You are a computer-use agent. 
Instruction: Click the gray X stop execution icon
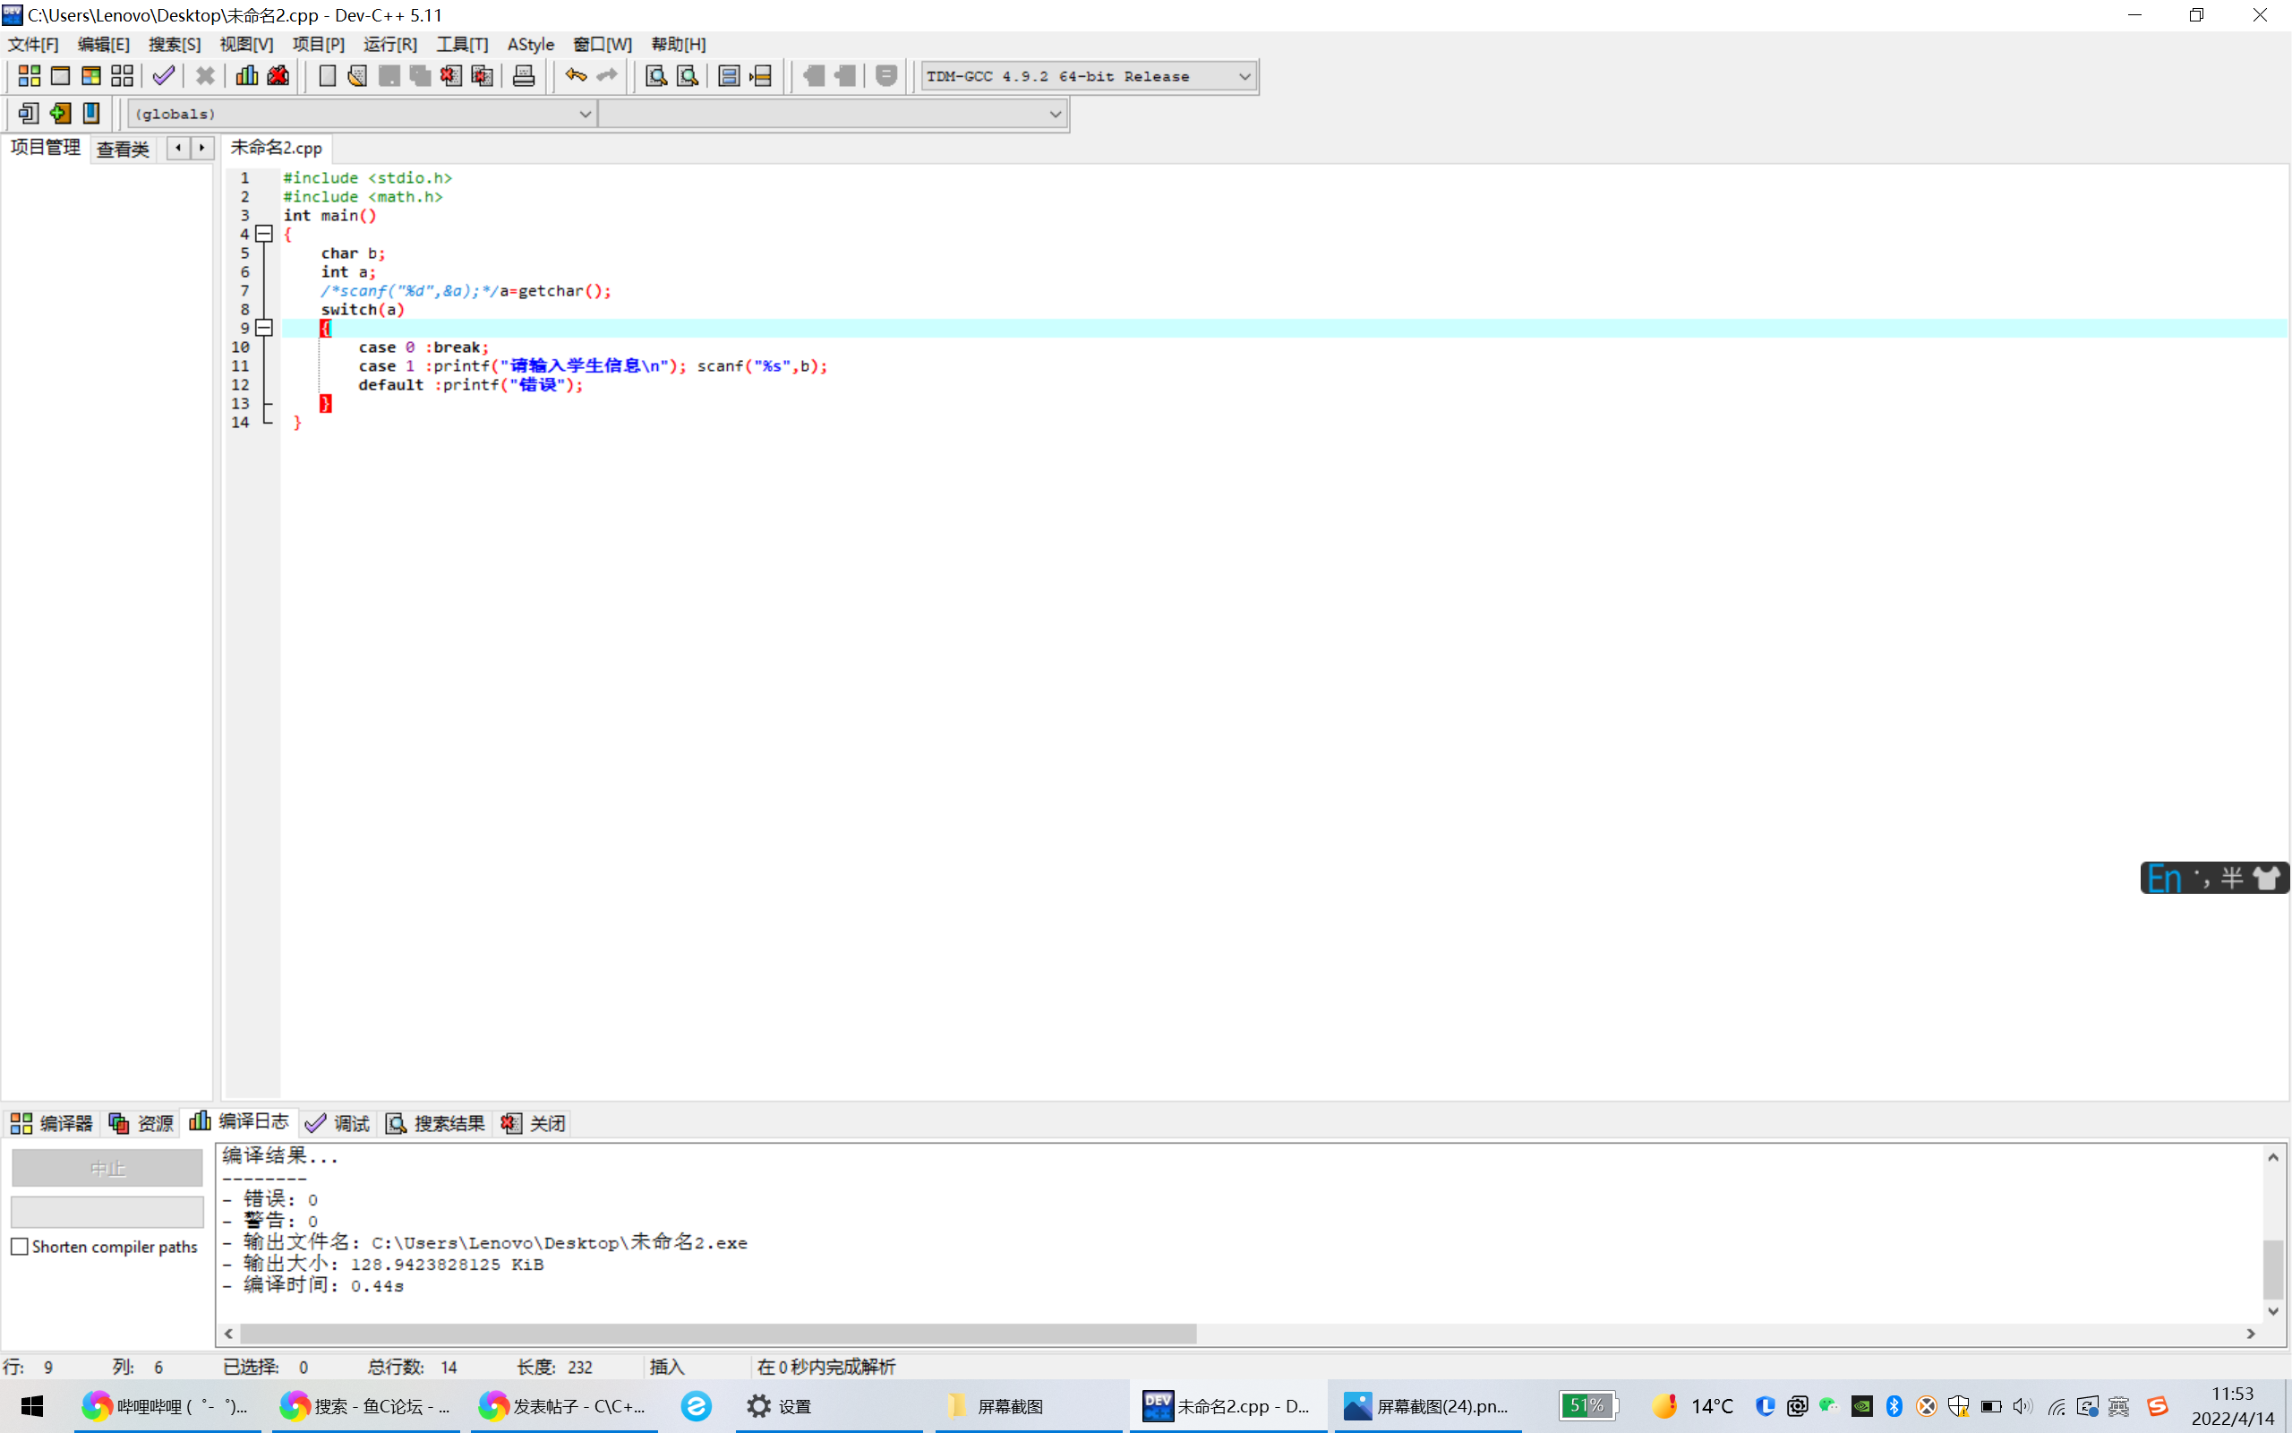pyautogui.click(x=204, y=76)
